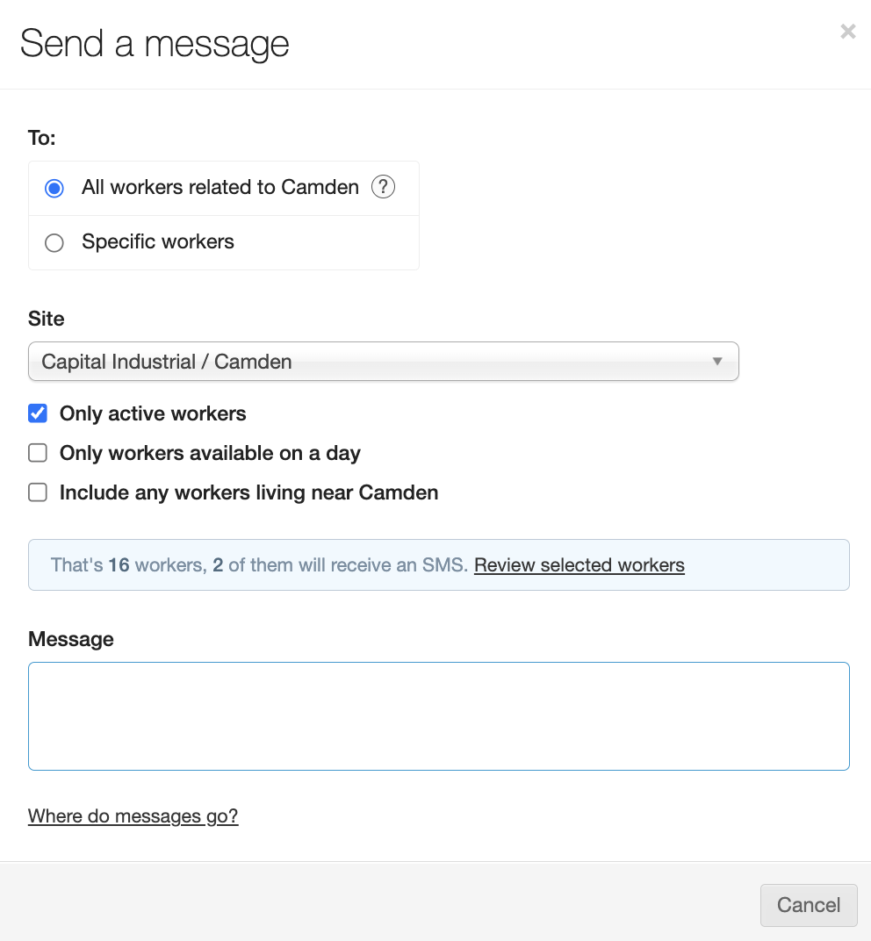Open the "Review selected workers" link
The image size is (871, 941).
pos(579,565)
